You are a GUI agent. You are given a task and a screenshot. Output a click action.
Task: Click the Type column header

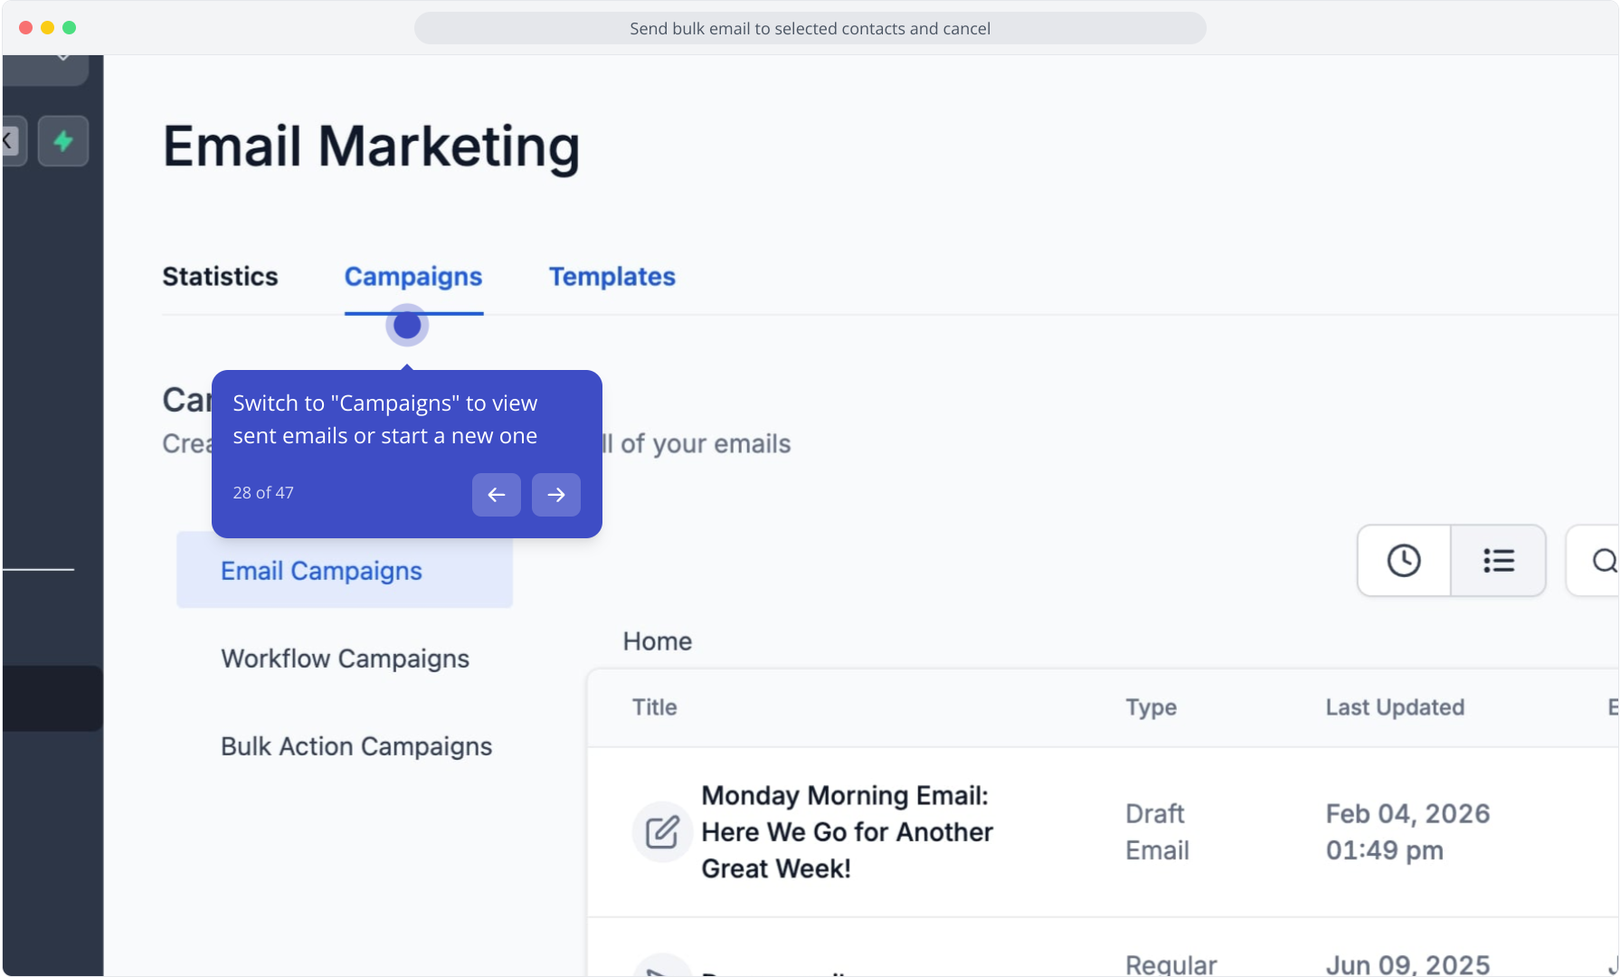pos(1152,707)
